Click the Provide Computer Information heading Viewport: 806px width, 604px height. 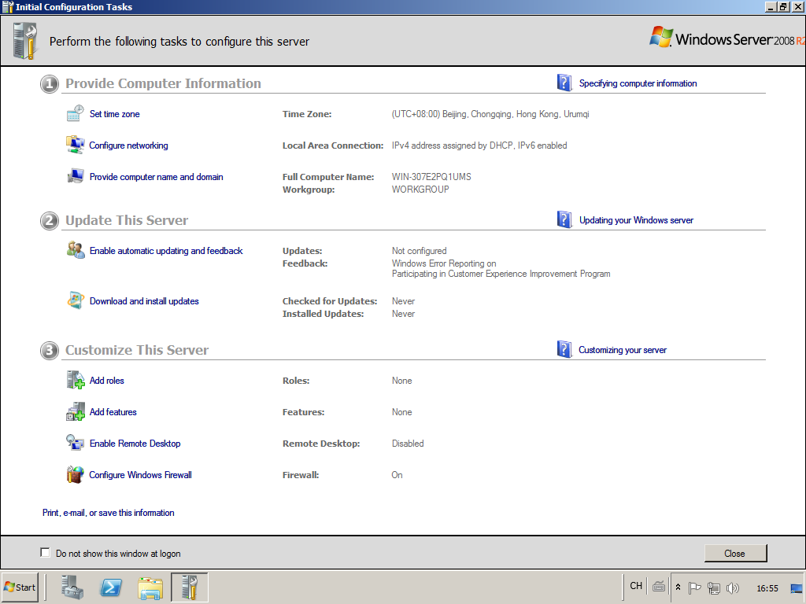163,83
